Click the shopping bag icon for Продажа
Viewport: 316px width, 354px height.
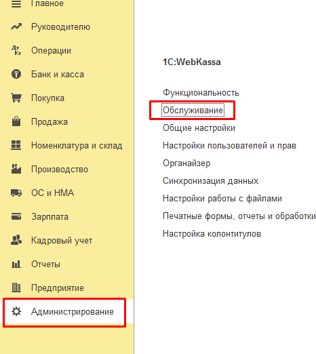[x=16, y=121]
